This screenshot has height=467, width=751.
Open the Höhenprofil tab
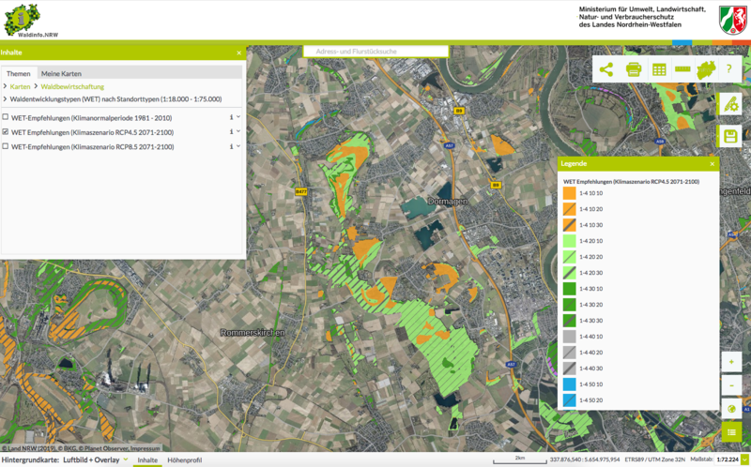click(184, 460)
